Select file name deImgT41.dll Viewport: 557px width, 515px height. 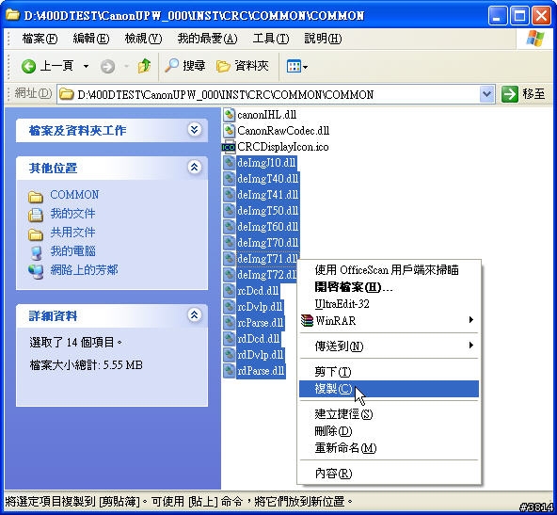268,195
